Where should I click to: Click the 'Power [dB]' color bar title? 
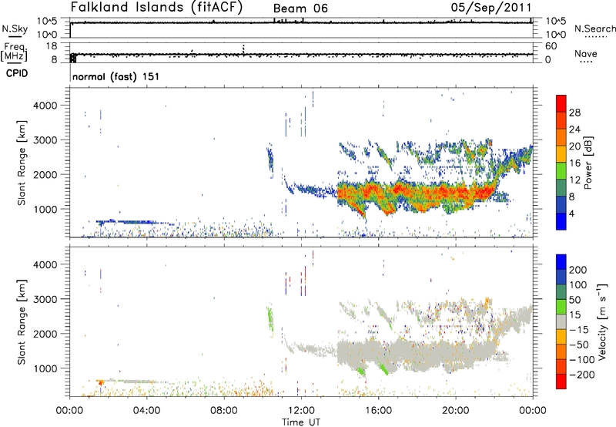588,163
